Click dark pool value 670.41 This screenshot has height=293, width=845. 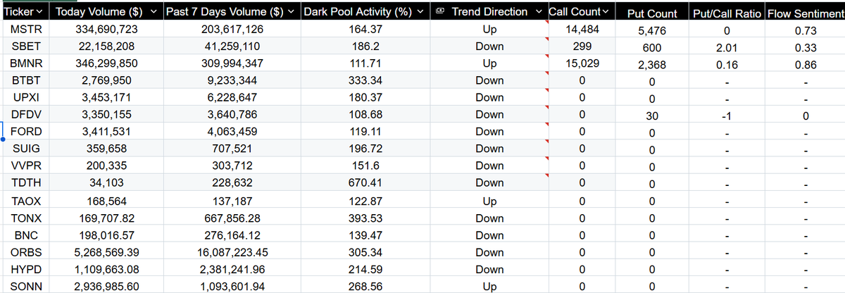point(365,182)
